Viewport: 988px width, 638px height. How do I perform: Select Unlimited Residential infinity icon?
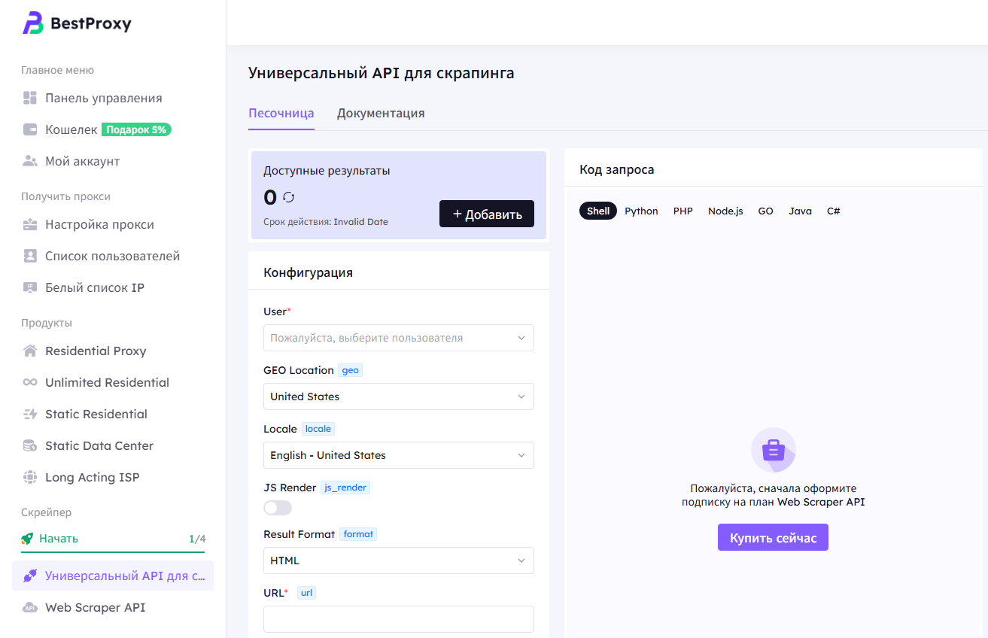[x=30, y=383]
